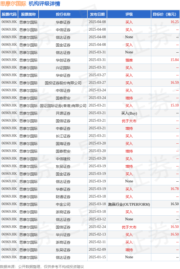Viewport: 180px width, 269px height.
Task: Click 16.50 in the 中金公司 row
Action: [175, 204]
